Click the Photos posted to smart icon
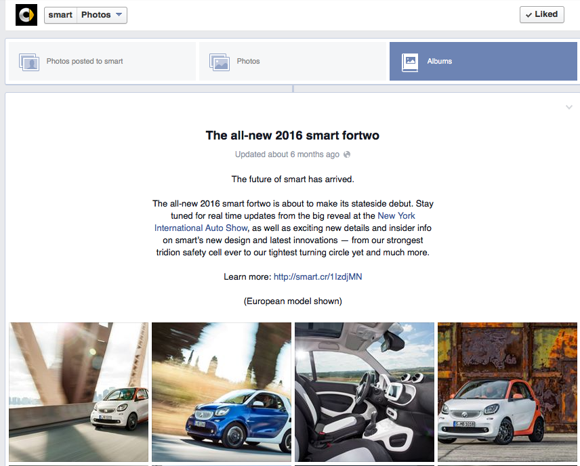The width and height of the screenshot is (580, 466). pos(29,62)
